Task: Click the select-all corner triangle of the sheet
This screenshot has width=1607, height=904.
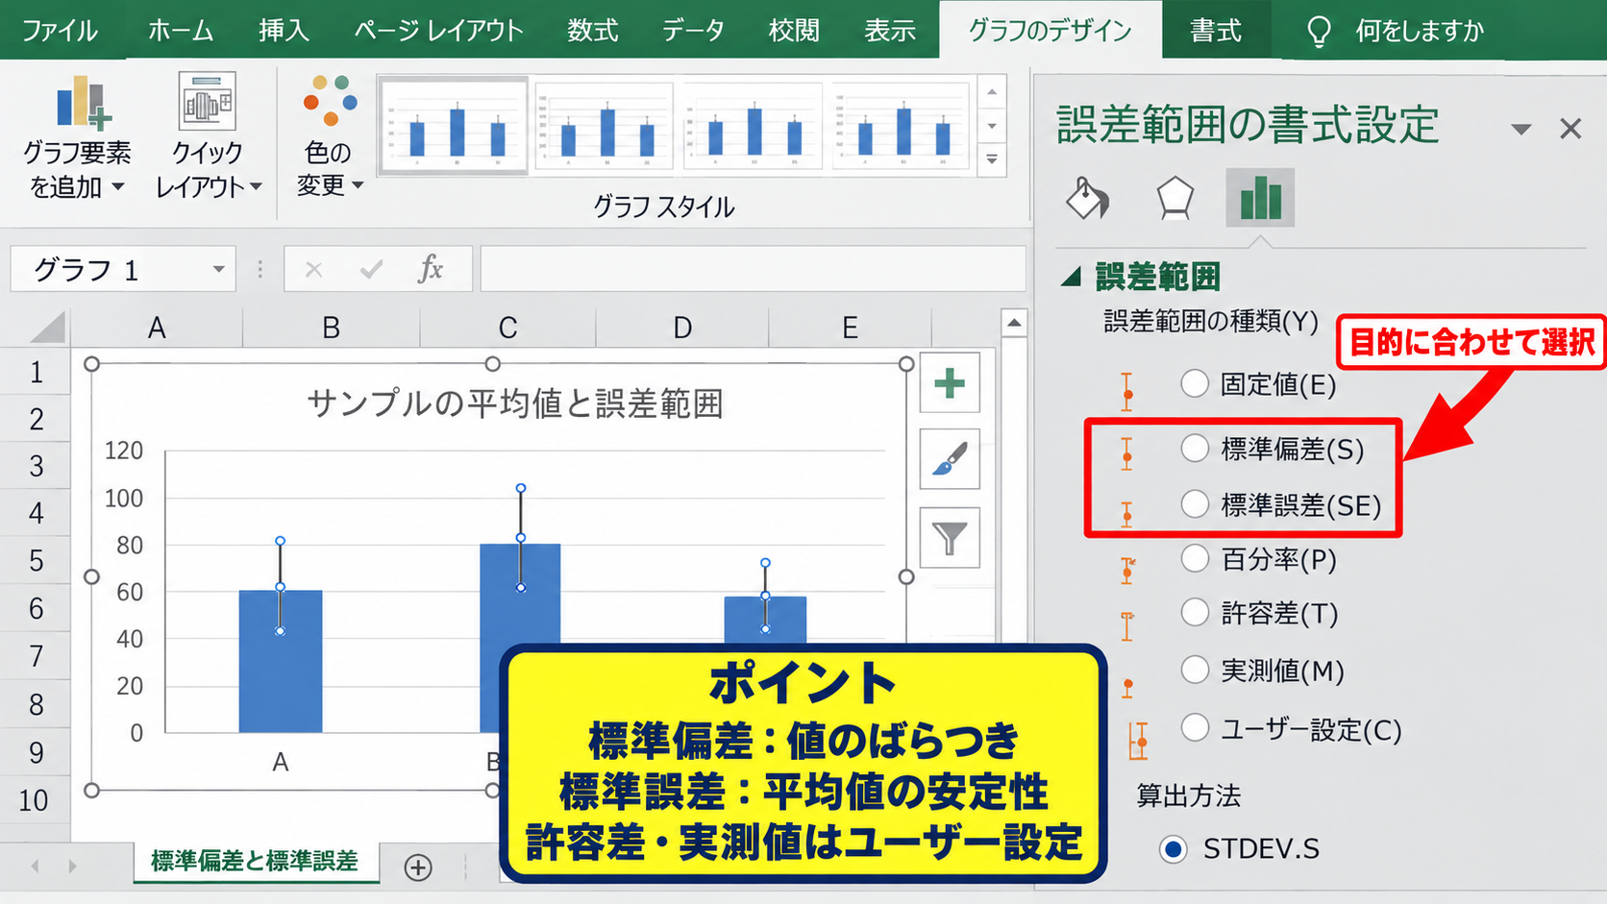Action: pos(47,328)
